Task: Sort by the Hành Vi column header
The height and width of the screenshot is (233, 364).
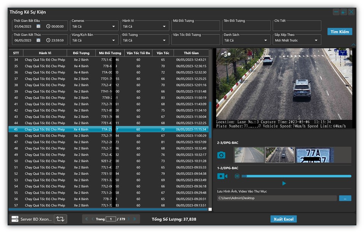Action: tap(45, 53)
